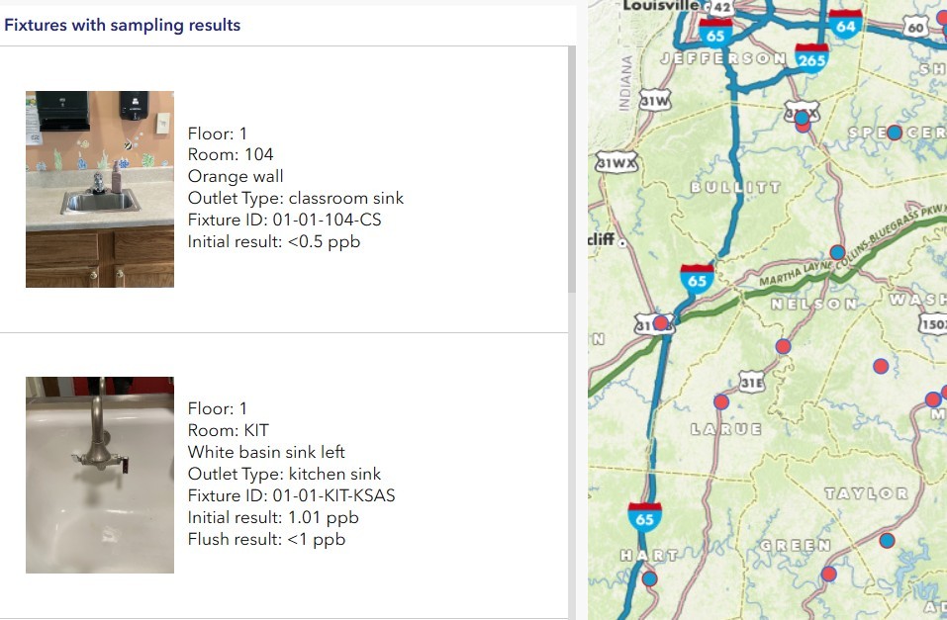Click the US 31E route shield

click(752, 383)
